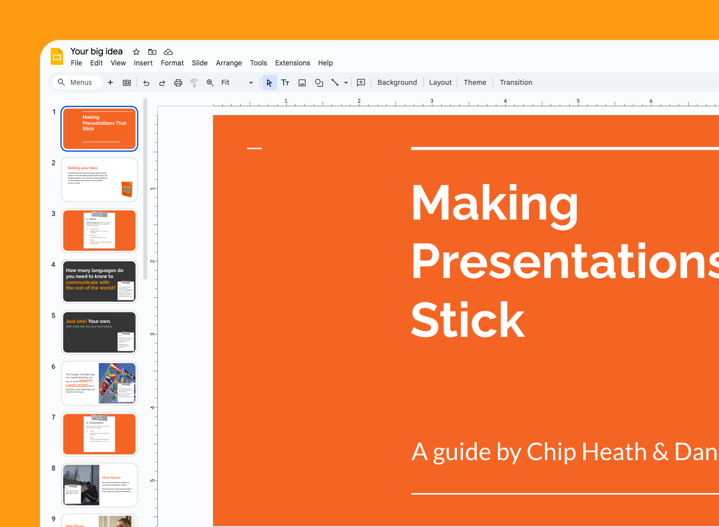Check document cloud save status

tap(168, 51)
